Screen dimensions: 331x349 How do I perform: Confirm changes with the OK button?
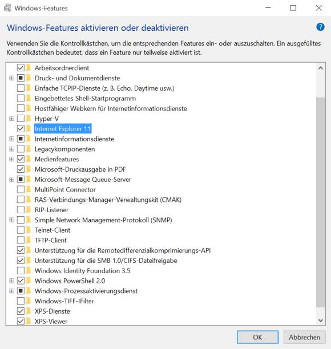[x=257, y=337]
